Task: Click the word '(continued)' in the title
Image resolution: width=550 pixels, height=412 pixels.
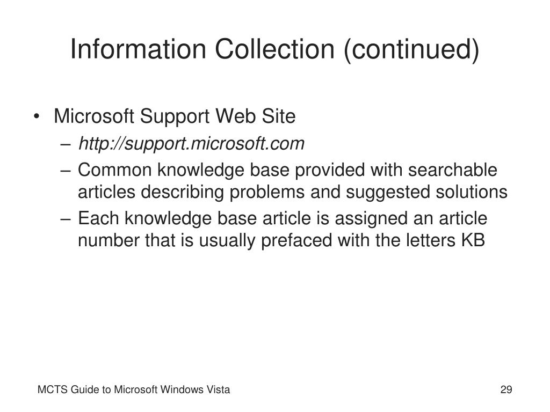Action: pos(411,50)
